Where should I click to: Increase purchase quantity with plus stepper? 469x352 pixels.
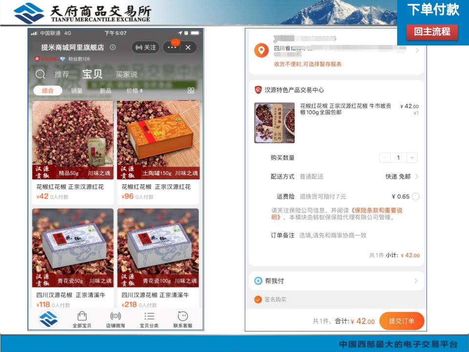pos(412,157)
